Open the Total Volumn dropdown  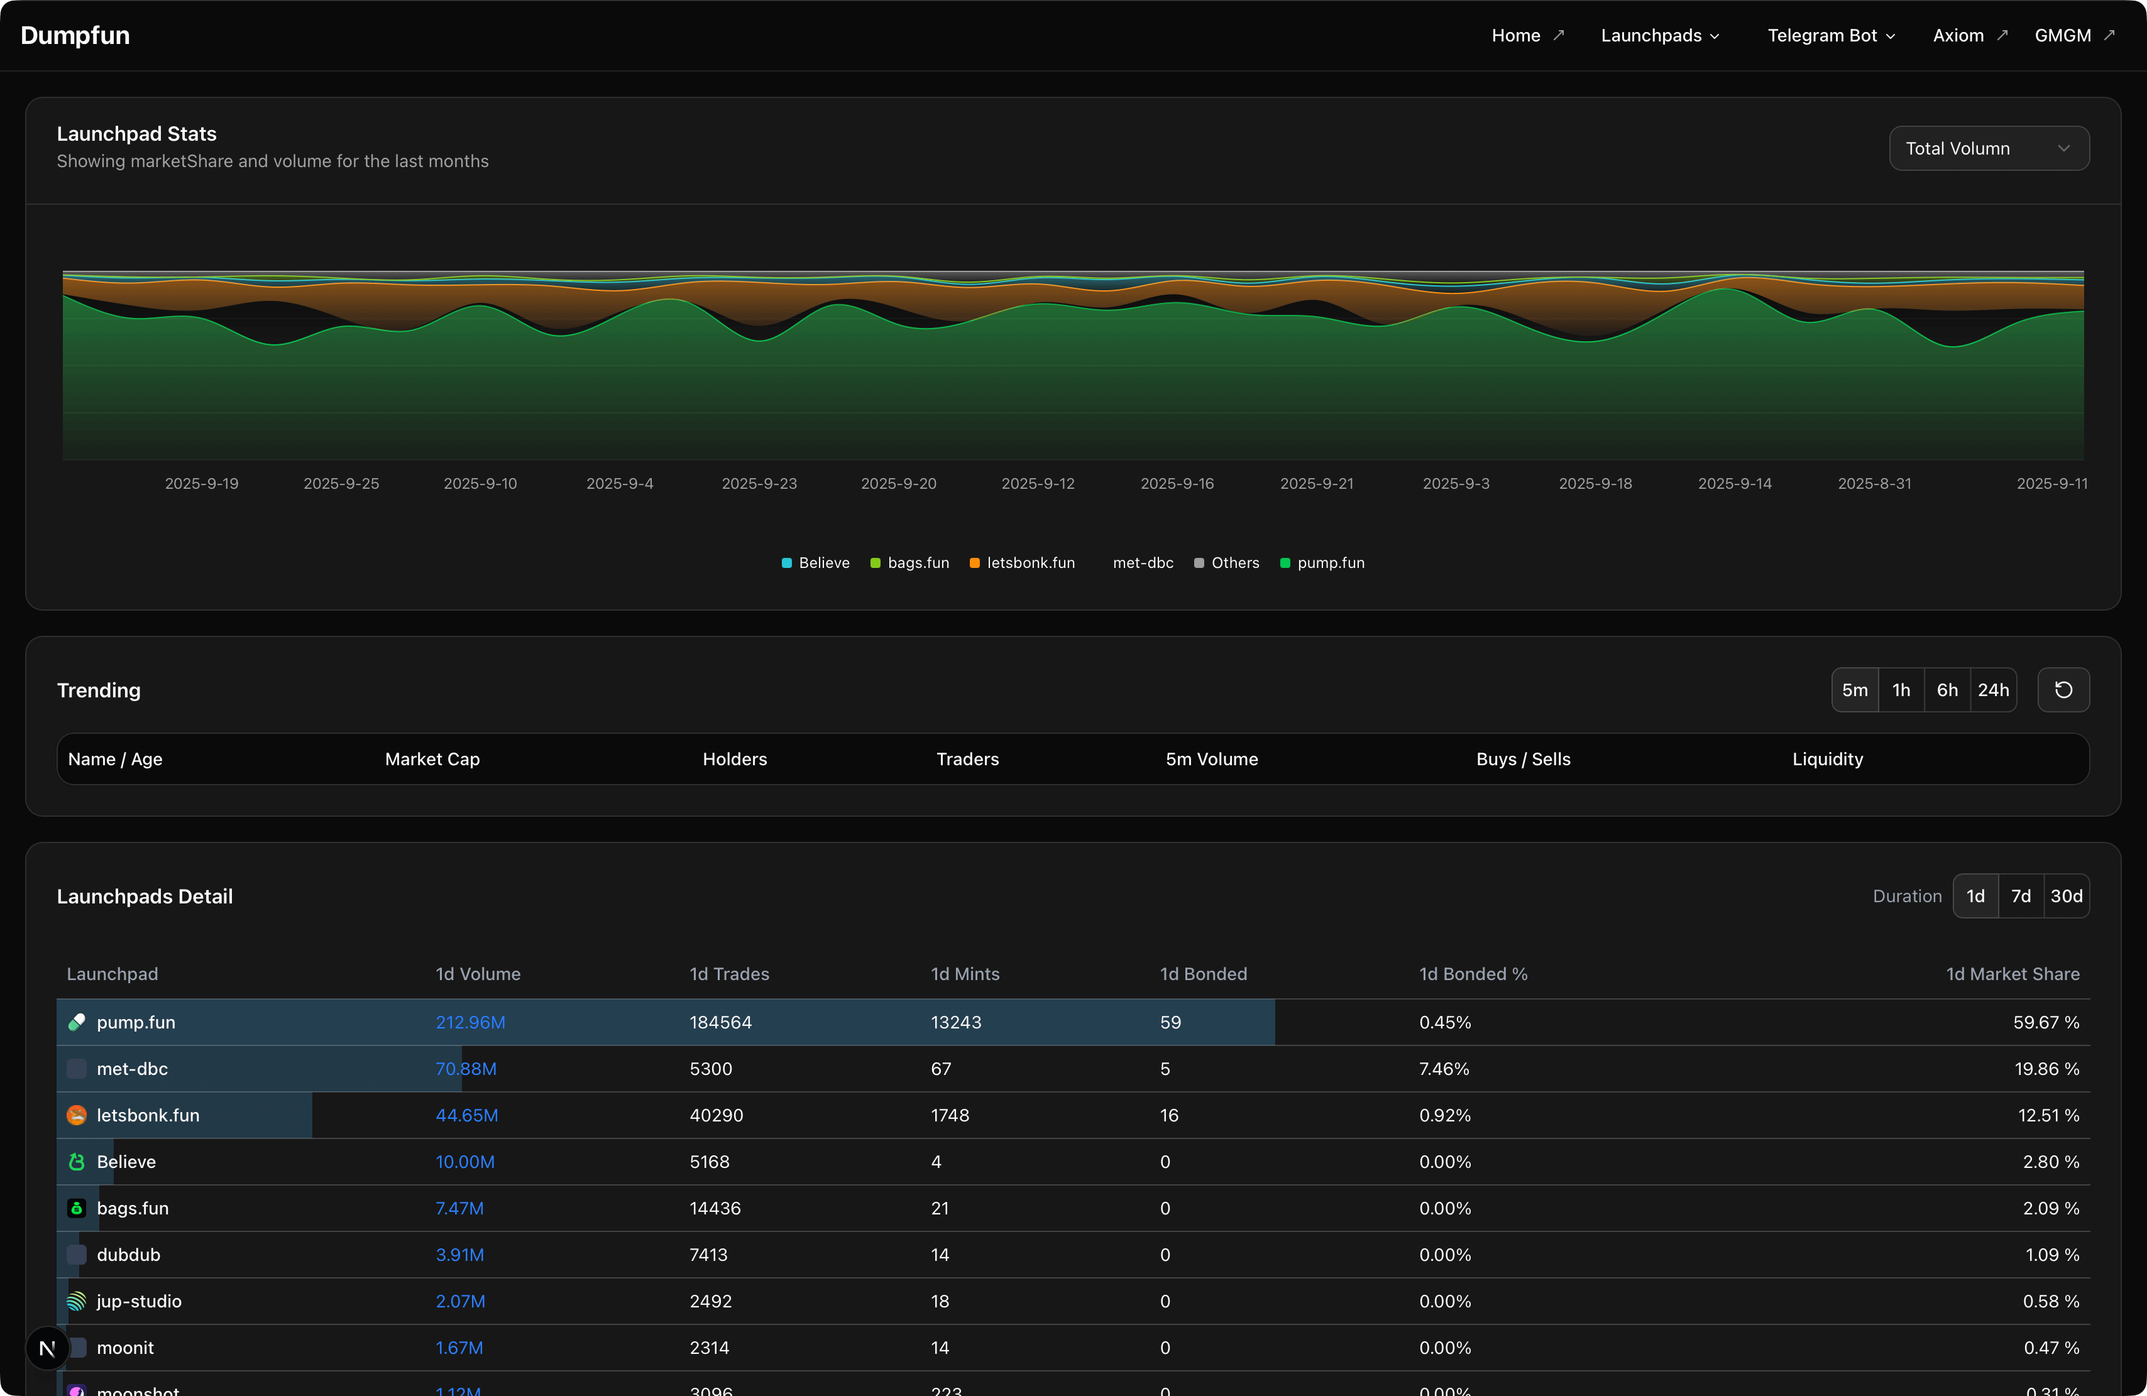tap(1988, 148)
